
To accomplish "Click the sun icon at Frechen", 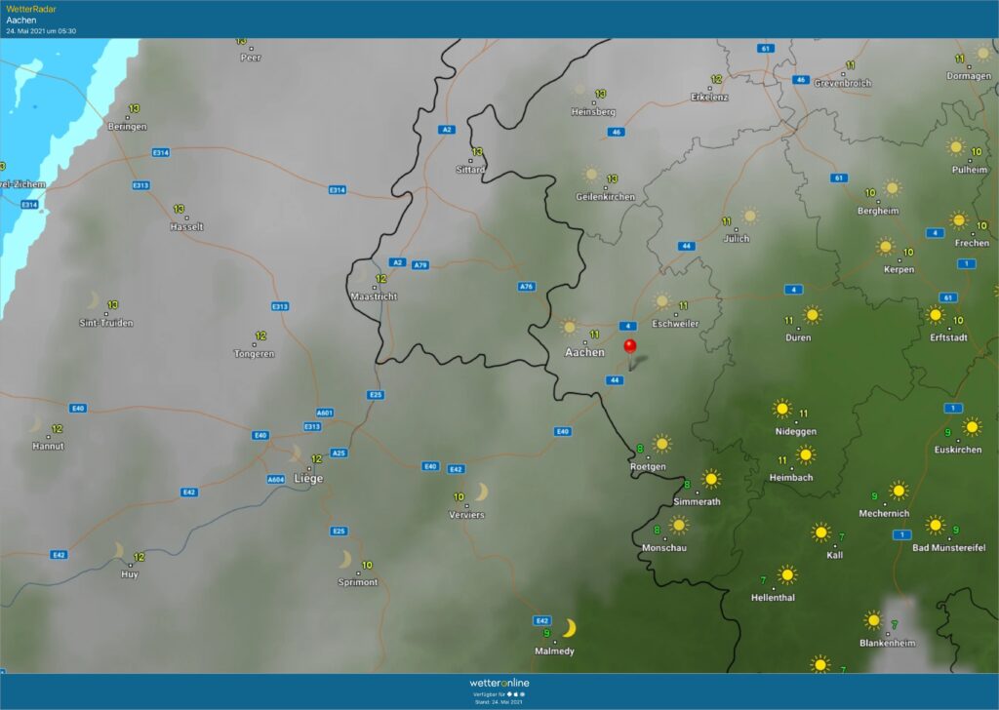I will point(958,220).
